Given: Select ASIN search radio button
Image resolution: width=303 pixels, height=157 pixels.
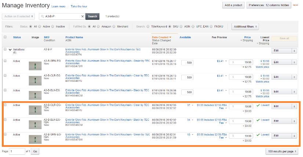Looking at the screenshot, I should tap(181, 26).
